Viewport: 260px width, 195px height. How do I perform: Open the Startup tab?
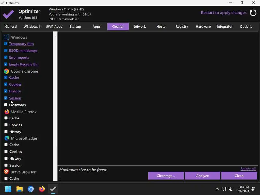coord(75,26)
